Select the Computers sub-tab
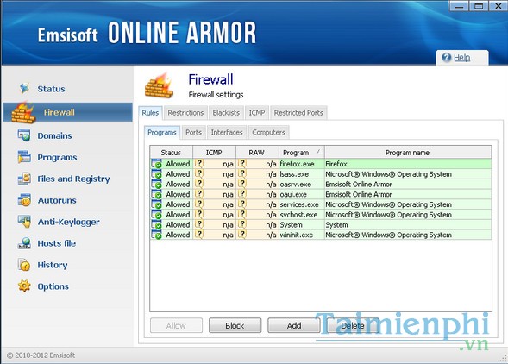 [268, 132]
